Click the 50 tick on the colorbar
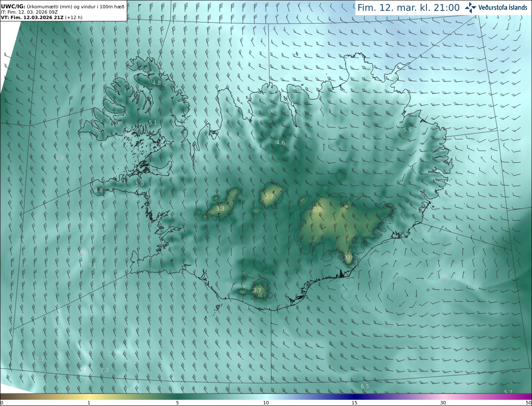 [x=529, y=403]
